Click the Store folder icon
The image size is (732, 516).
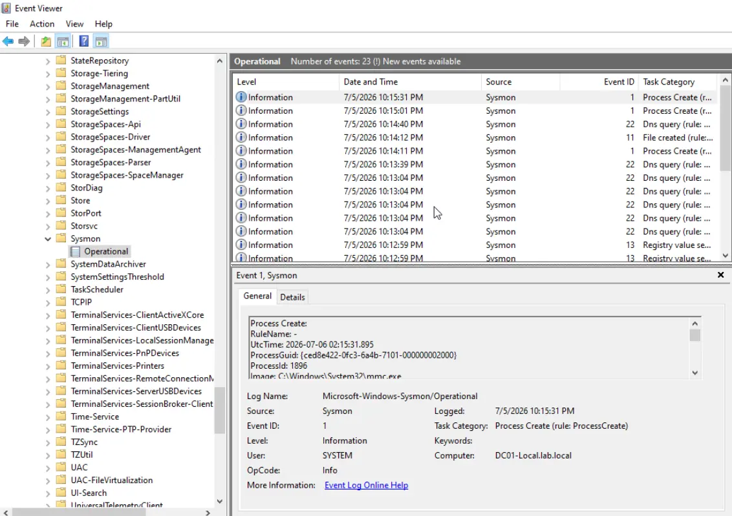[x=61, y=200]
